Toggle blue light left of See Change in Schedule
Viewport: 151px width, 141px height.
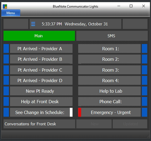(6, 112)
